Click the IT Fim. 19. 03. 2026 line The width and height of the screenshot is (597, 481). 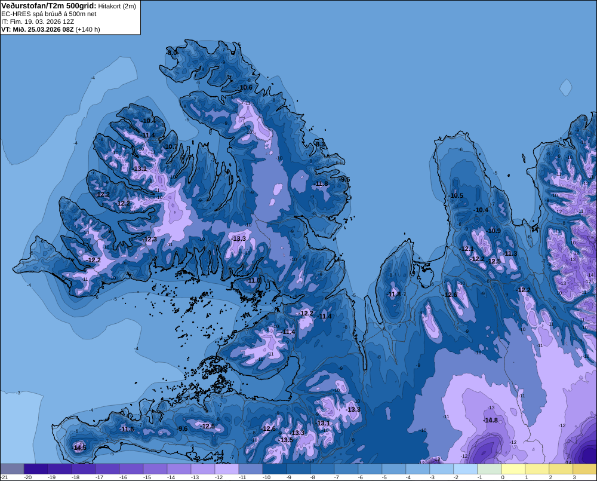[38, 22]
